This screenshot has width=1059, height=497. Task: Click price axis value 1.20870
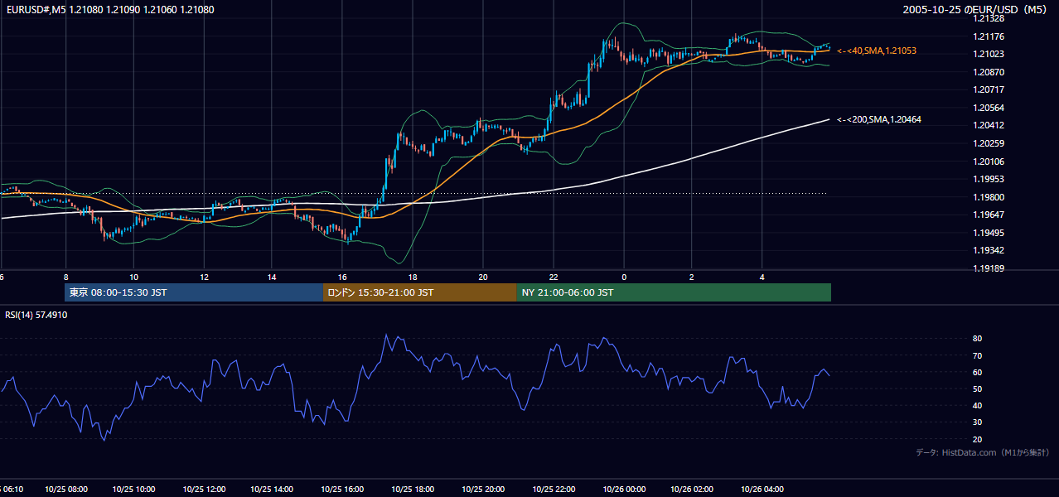click(989, 72)
